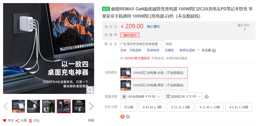Select the white 100W四口充电器-白色 option
The height and width of the screenshot is (126, 262).
(x=154, y=73)
